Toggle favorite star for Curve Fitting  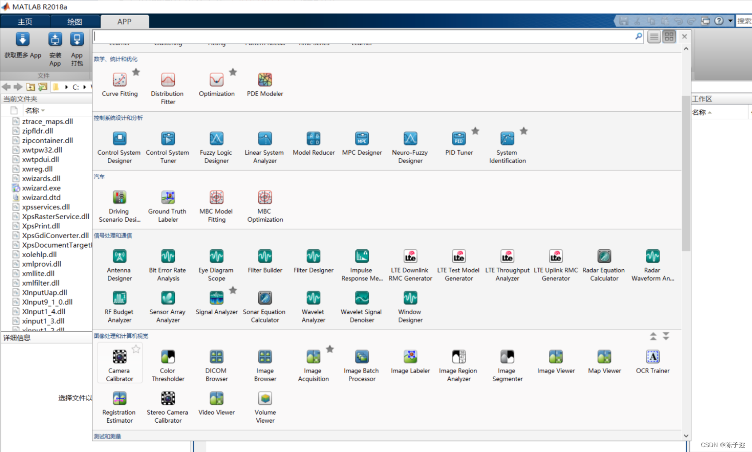(x=136, y=72)
